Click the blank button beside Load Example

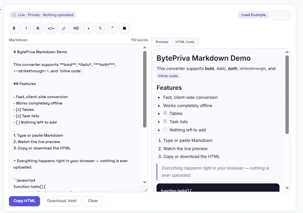coord(281,15)
